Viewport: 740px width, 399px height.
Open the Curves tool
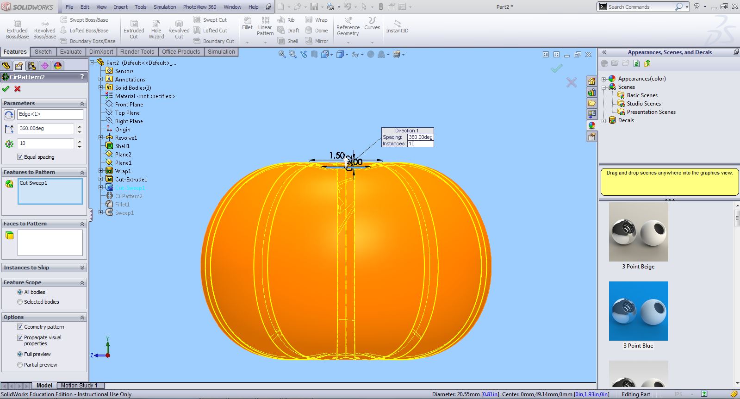point(372,24)
